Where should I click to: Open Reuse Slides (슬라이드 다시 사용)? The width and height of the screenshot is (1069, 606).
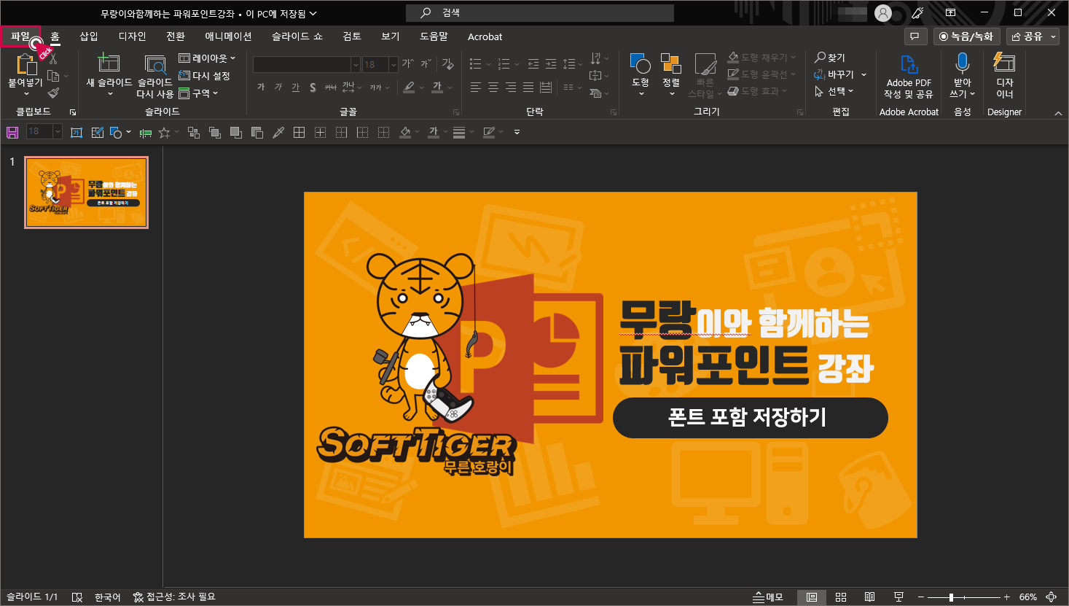click(x=154, y=77)
